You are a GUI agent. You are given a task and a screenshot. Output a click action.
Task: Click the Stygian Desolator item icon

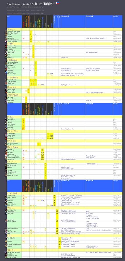(6, 210)
